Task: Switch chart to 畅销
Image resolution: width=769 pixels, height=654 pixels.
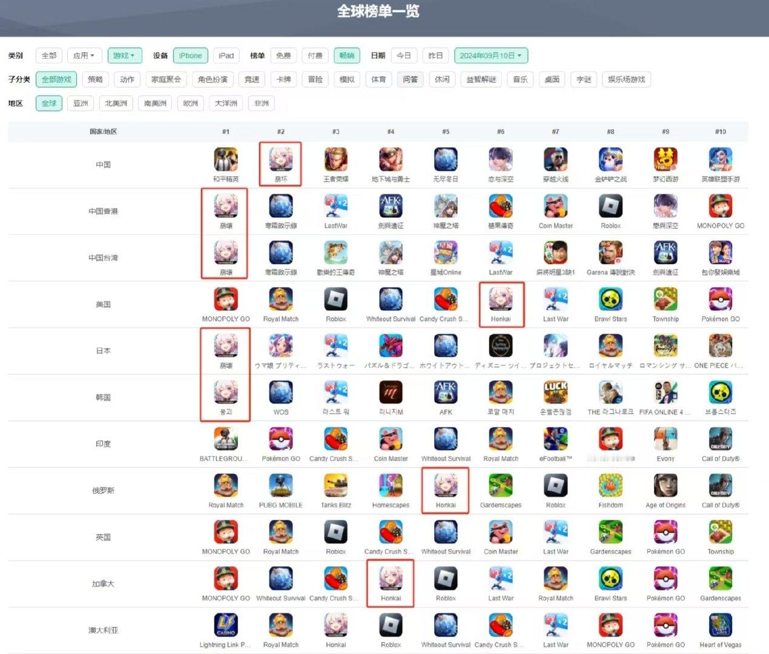Action: click(x=347, y=56)
